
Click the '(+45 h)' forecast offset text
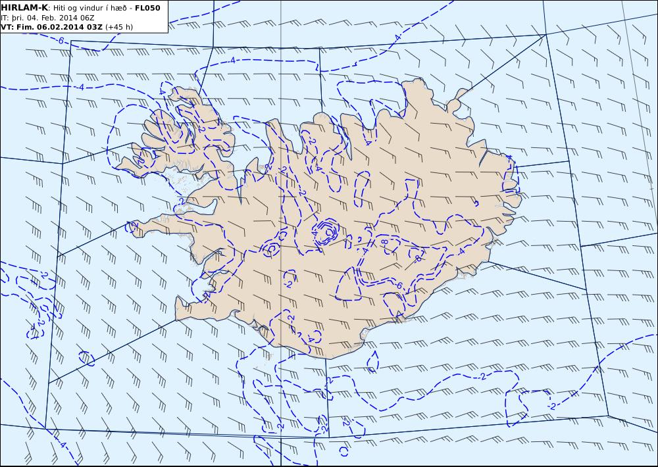(x=118, y=27)
